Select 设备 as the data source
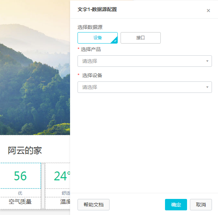The image size is (218, 215). (x=97, y=38)
